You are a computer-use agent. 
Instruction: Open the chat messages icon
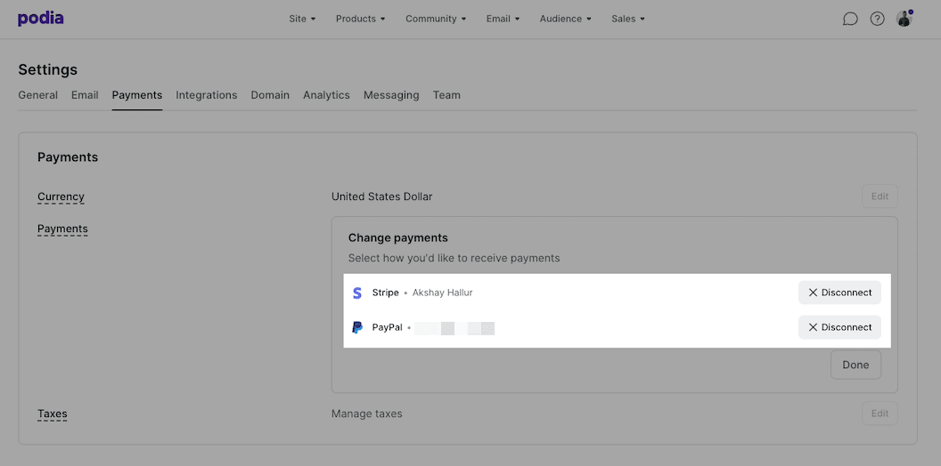(850, 20)
